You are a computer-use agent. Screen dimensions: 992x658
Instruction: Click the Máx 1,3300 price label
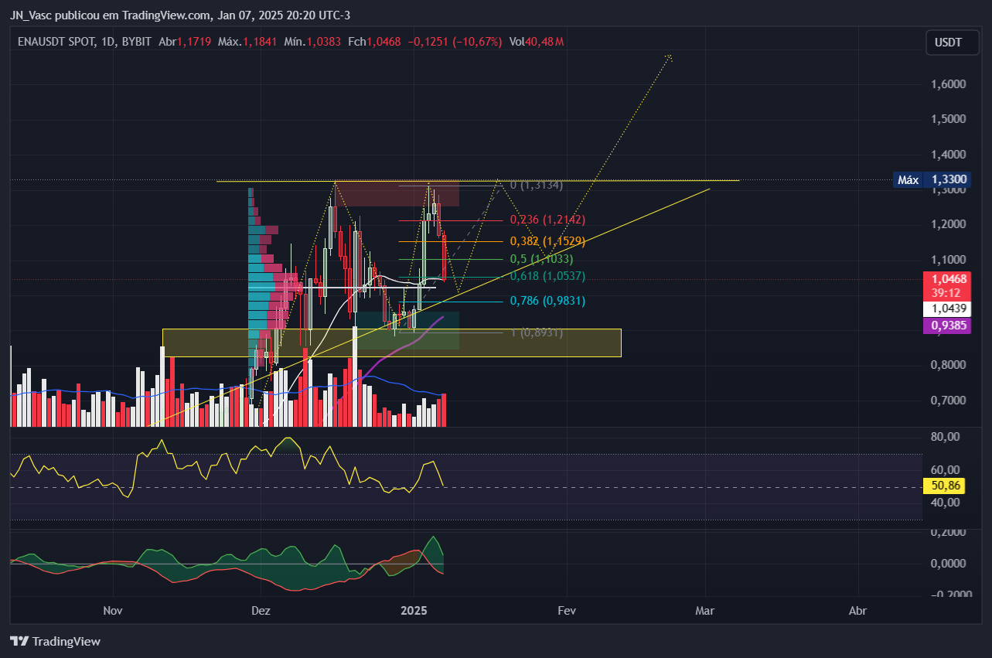point(933,179)
